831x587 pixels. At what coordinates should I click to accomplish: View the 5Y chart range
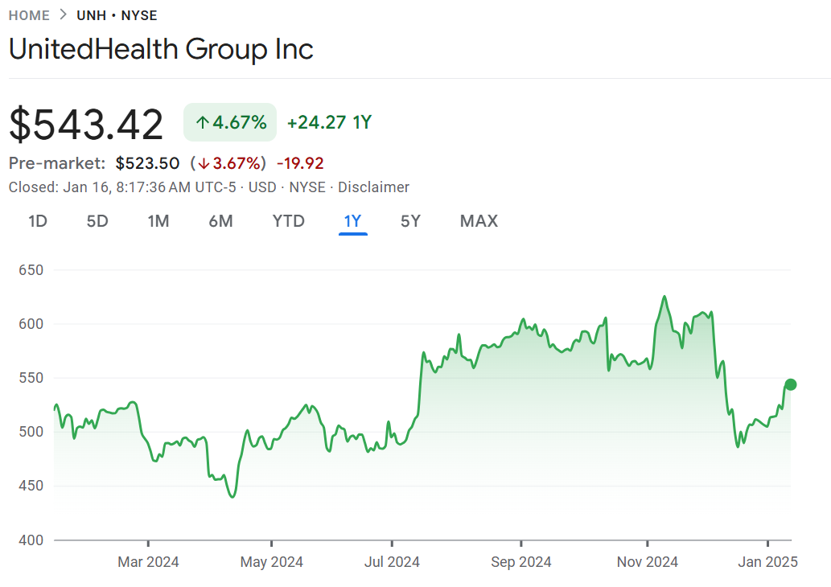point(410,221)
